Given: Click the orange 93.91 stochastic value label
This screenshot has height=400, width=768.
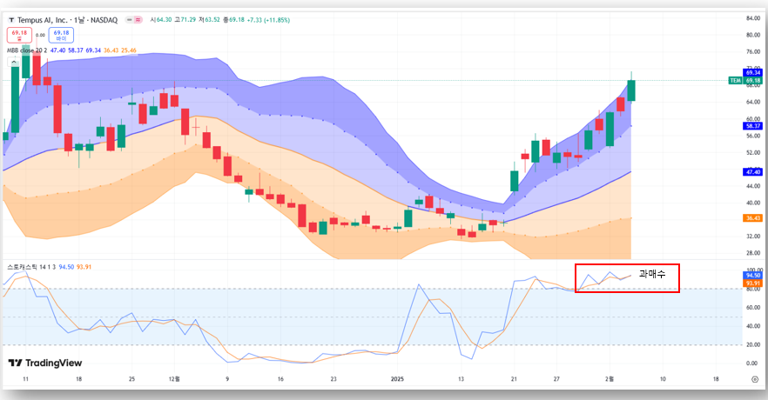Looking at the screenshot, I should [x=753, y=283].
